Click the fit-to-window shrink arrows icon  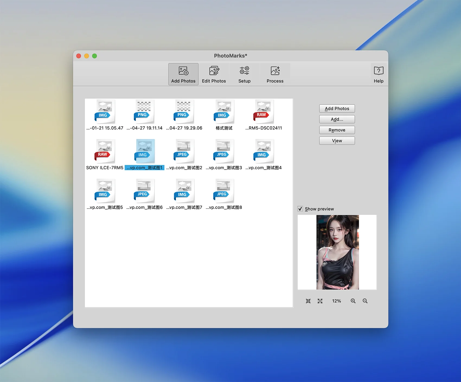tap(308, 301)
